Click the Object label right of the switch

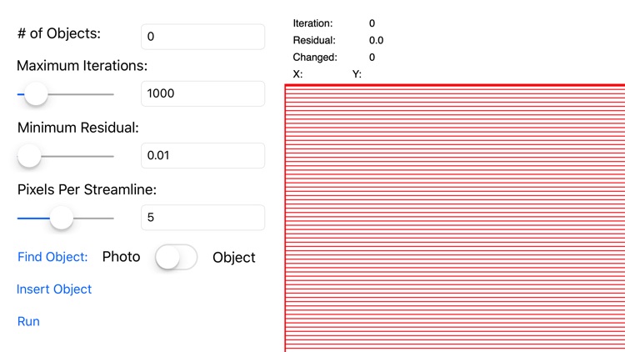click(234, 258)
